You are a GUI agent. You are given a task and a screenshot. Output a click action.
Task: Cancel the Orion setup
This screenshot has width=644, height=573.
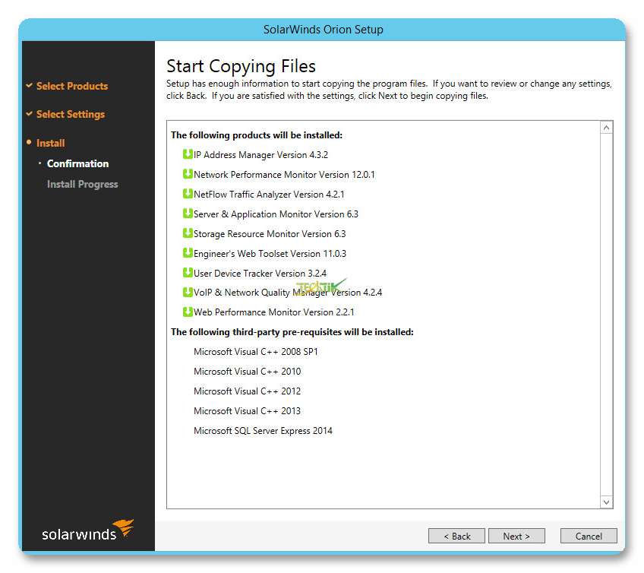(589, 536)
